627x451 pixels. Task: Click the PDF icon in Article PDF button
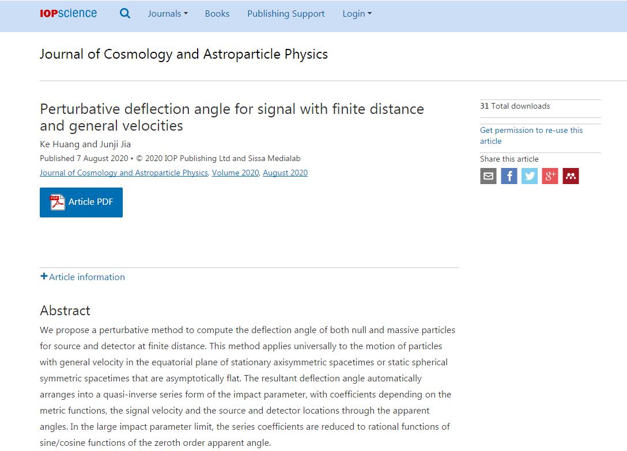click(x=58, y=202)
